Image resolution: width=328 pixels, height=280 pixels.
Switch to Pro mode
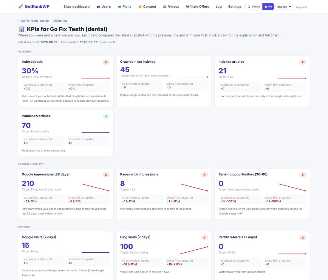click(268, 7)
